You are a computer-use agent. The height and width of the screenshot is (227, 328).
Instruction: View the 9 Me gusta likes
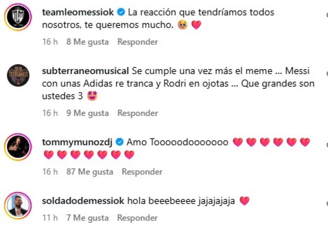pos(88,113)
